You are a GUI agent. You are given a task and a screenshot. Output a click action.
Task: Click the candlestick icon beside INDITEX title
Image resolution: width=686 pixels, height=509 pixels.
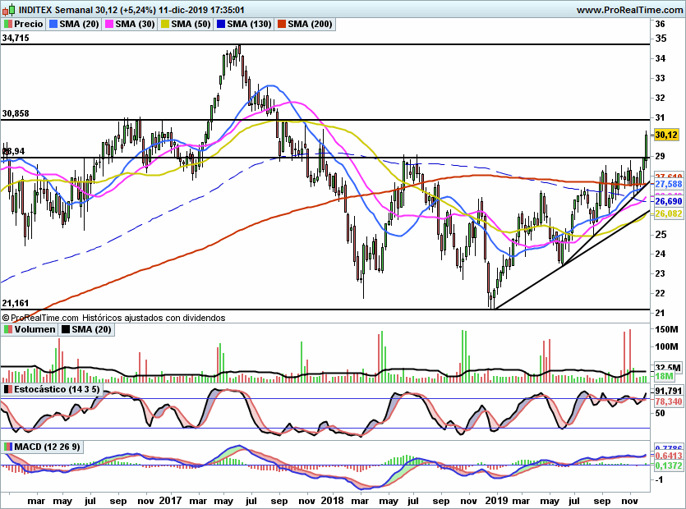click(x=8, y=10)
